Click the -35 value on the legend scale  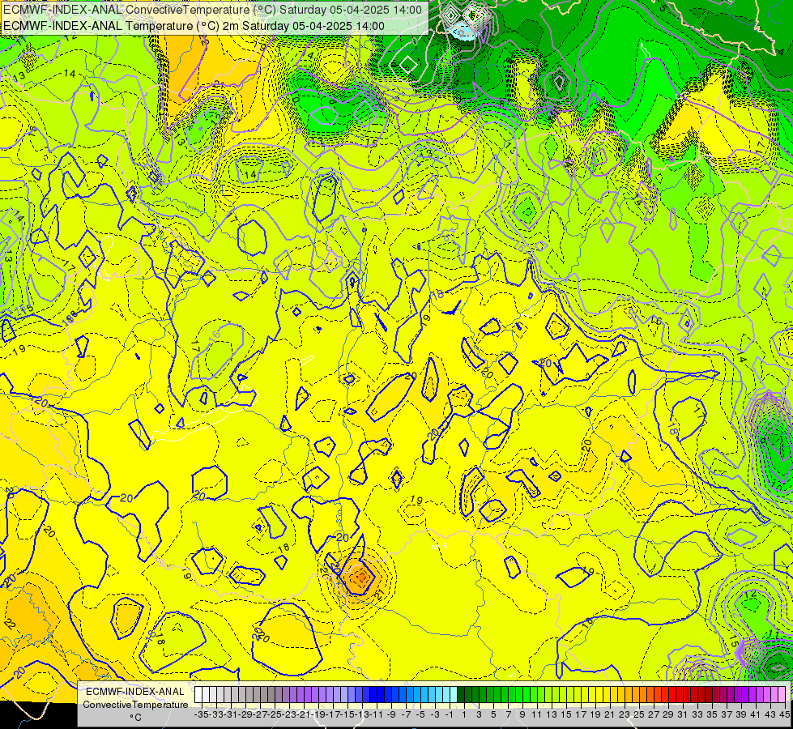(202, 714)
